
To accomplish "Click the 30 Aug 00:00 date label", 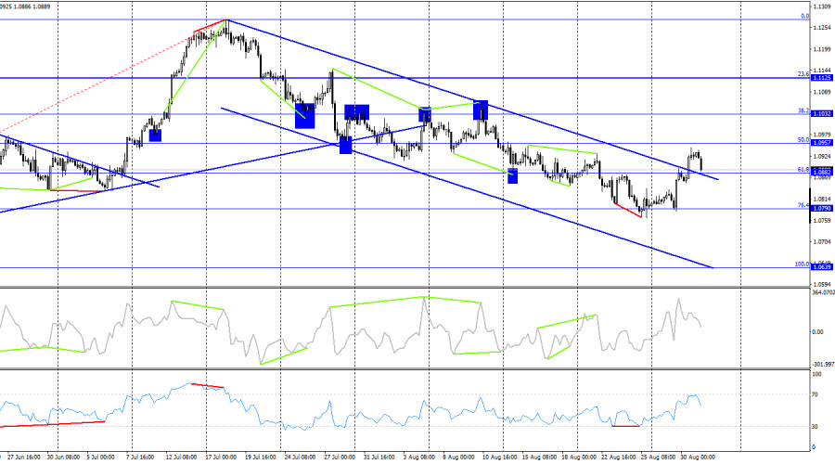I will (x=698, y=458).
